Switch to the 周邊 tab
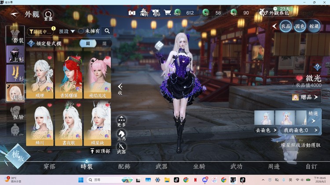Screen dimensions: 330x185 (x=274, y=167)
